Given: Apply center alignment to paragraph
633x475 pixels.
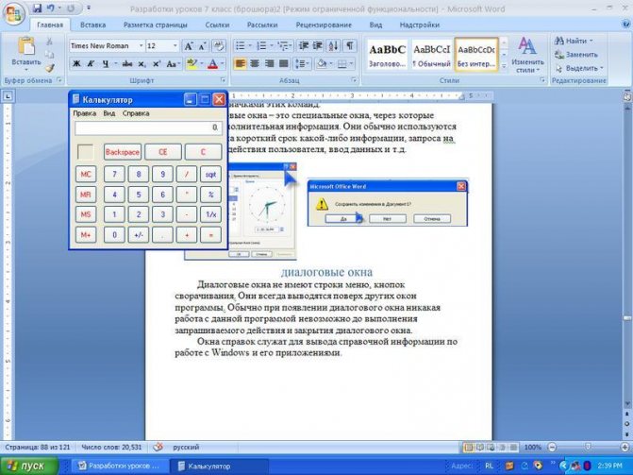Looking at the screenshot, I should pyautogui.click(x=255, y=63).
